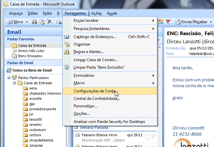Click the Pastas Particulares icon
The image size is (214, 147).
point(14,77)
